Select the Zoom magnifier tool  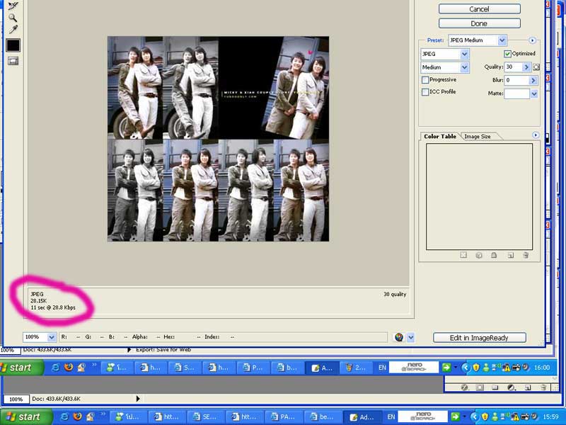point(13,17)
